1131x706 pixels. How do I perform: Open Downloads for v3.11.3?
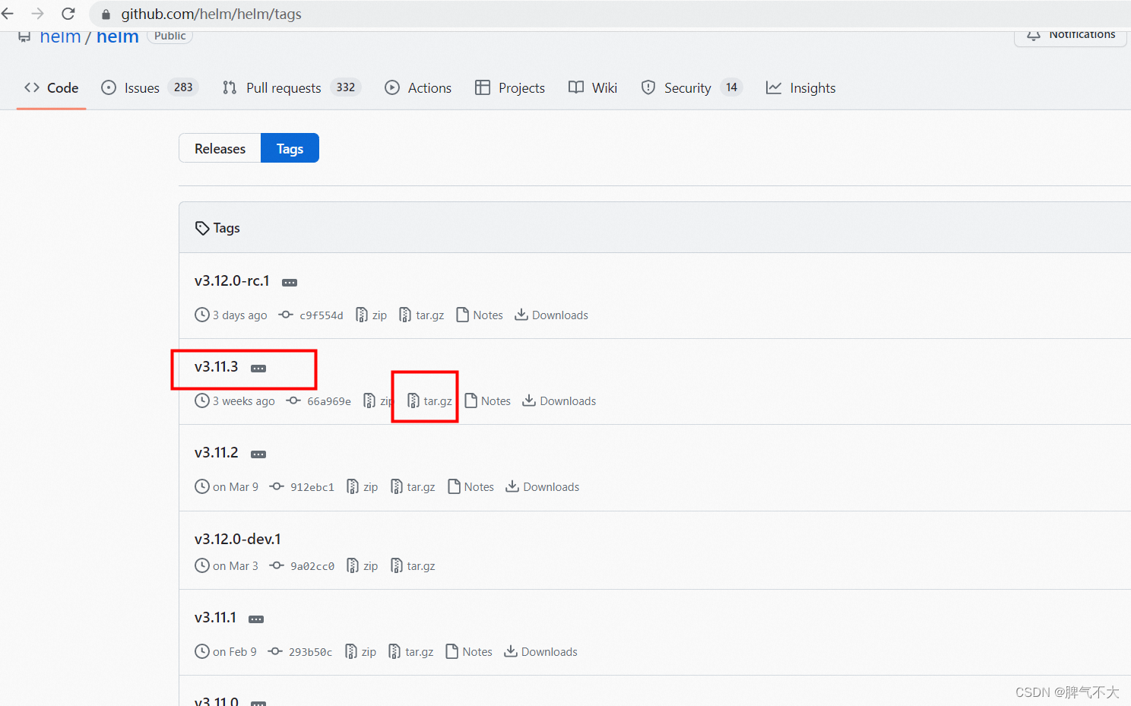click(559, 401)
